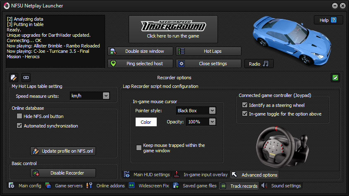
Task: Click the Radio button label
Action: pos(254,64)
